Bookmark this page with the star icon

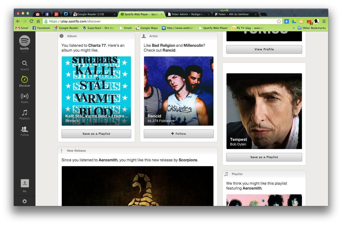pos(279,21)
